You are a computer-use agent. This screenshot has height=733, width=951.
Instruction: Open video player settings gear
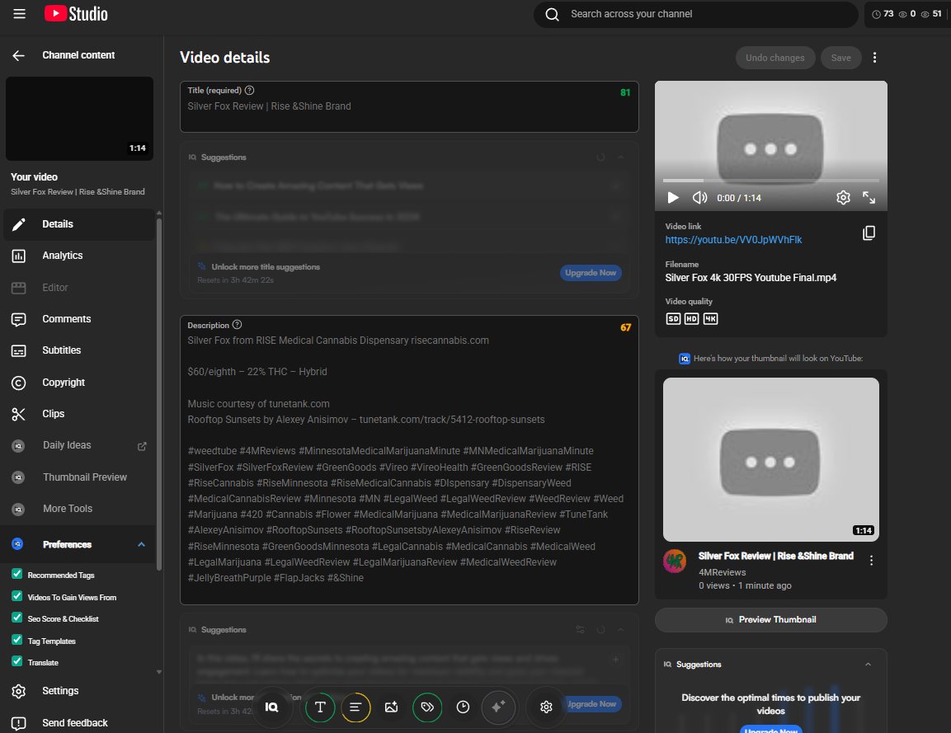click(x=843, y=198)
